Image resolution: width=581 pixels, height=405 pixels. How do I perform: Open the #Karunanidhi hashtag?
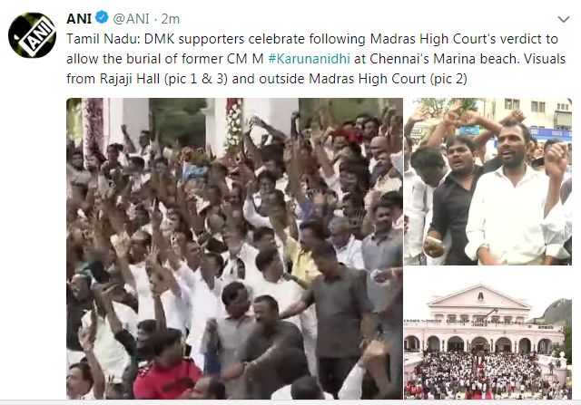click(x=309, y=59)
